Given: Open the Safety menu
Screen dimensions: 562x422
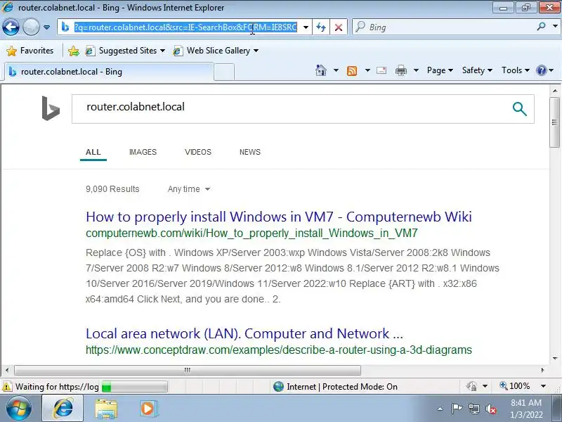Looking at the screenshot, I should coord(477,70).
